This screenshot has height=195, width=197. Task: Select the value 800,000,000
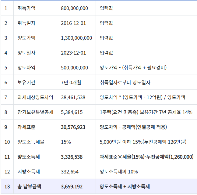click(74, 8)
